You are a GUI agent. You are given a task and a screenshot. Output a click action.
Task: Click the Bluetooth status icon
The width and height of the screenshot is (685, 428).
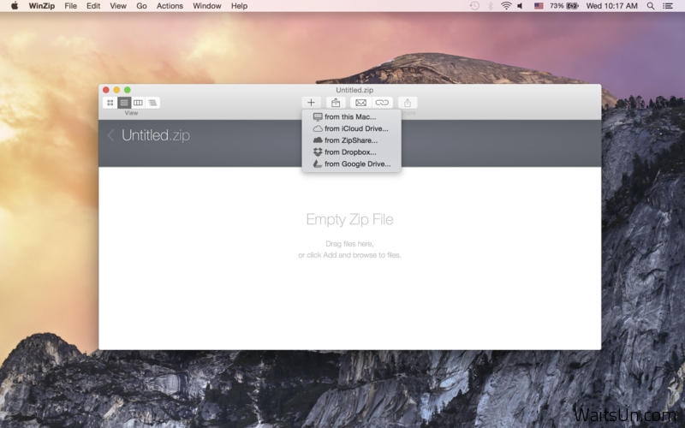pos(491,6)
